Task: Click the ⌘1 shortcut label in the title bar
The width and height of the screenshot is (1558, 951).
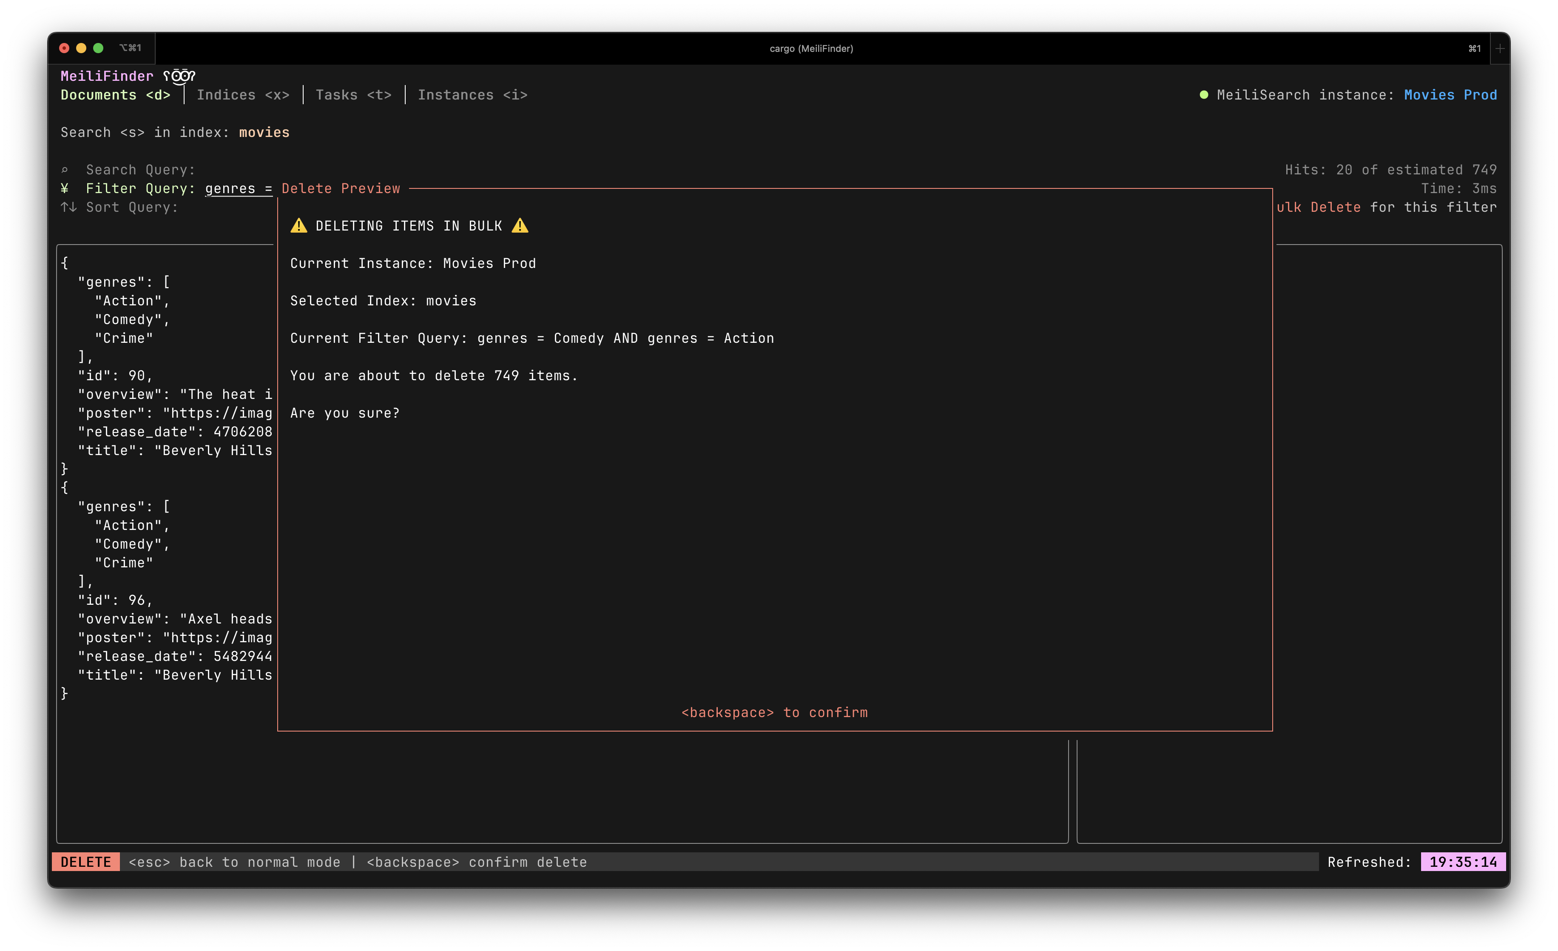Action: (x=1475, y=48)
